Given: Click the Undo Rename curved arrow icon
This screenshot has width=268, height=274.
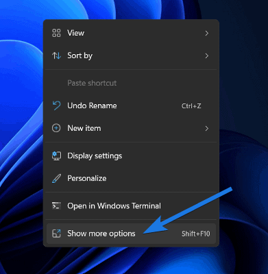Looking at the screenshot, I should tap(56, 105).
